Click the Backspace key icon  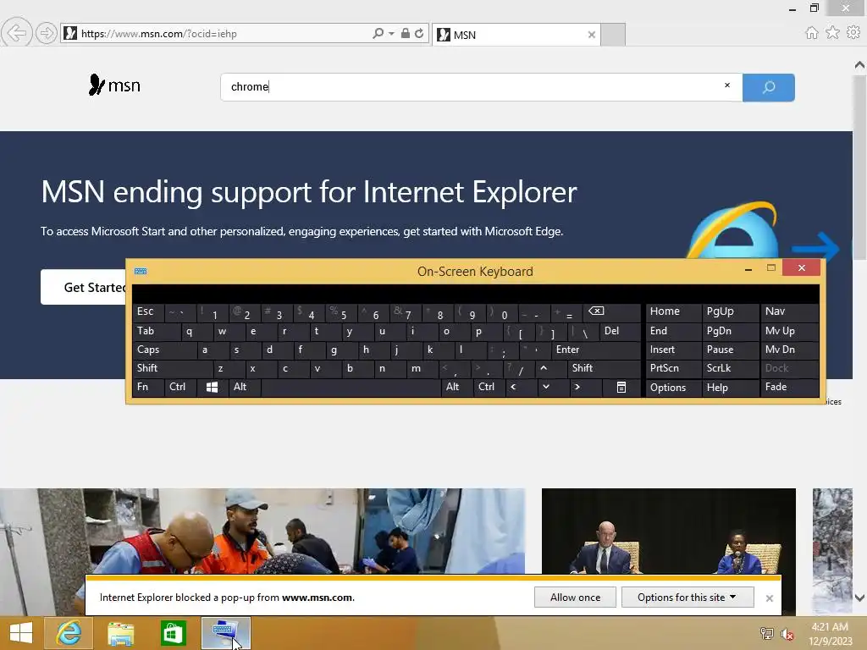[x=611, y=311]
